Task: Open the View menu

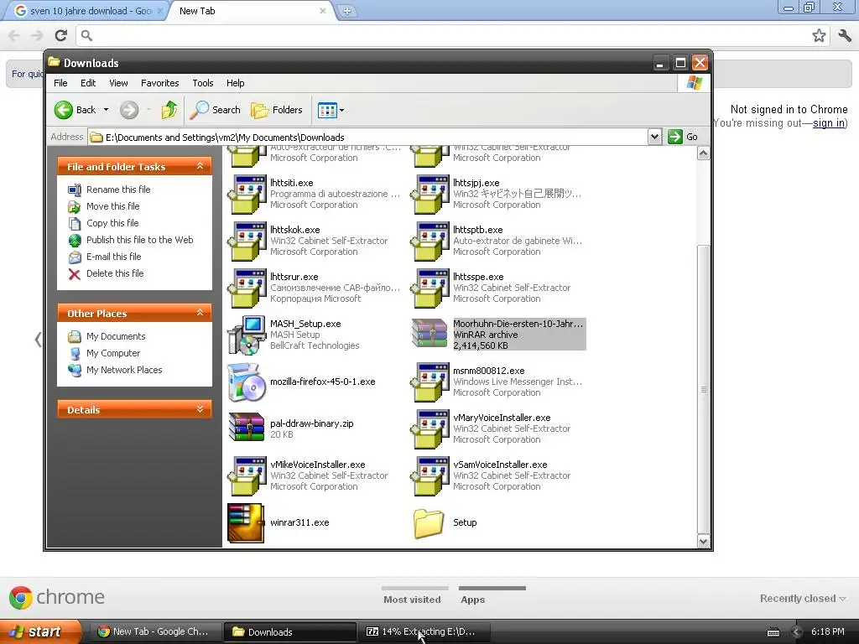Action: click(x=118, y=83)
